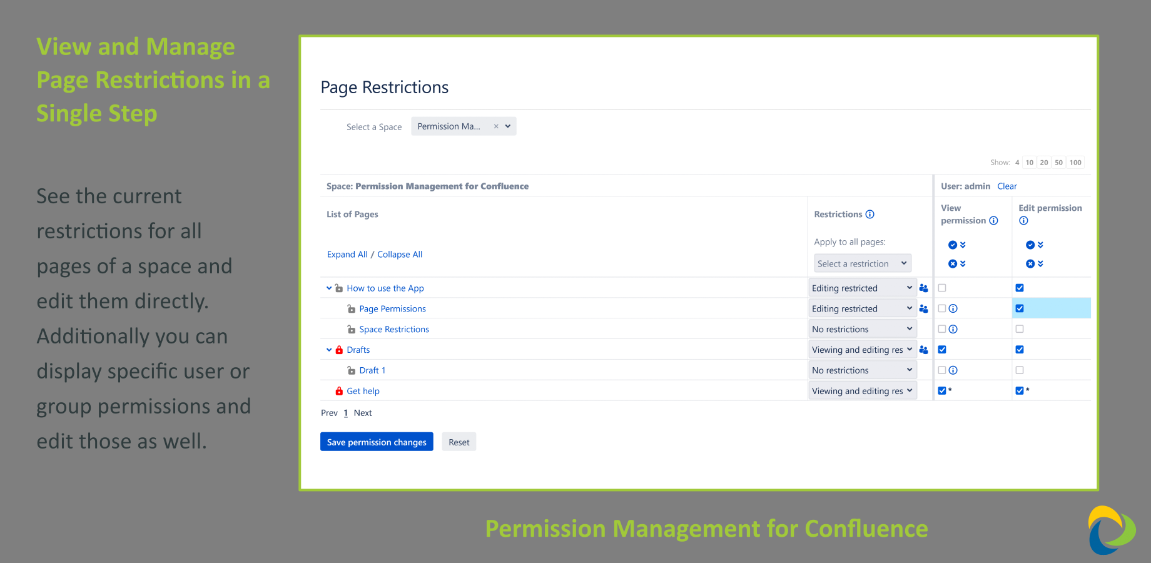Show 100 entries per page
The height and width of the screenshot is (563, 1151).
click(x=1075, y=163)
